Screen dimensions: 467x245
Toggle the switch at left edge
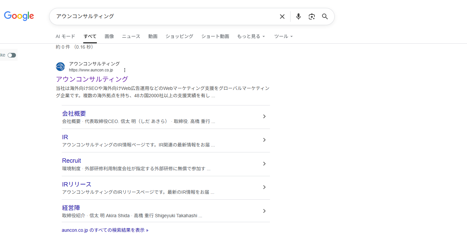pos(12,55)
